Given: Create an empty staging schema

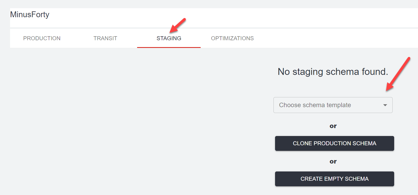Looking at the screenshot, I should tap(334, 179).
